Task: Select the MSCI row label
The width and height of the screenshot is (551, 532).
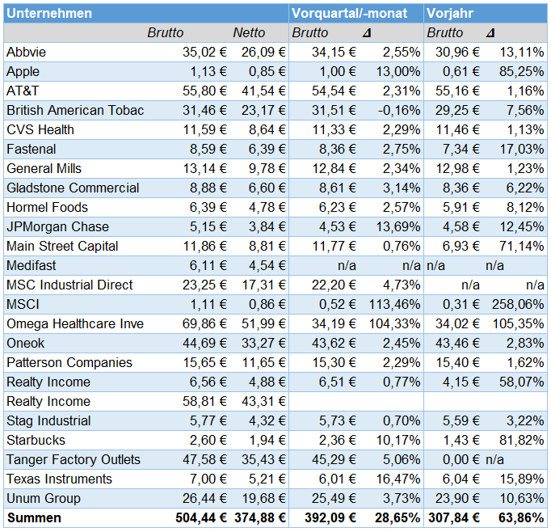Action: tap(23, 304)
